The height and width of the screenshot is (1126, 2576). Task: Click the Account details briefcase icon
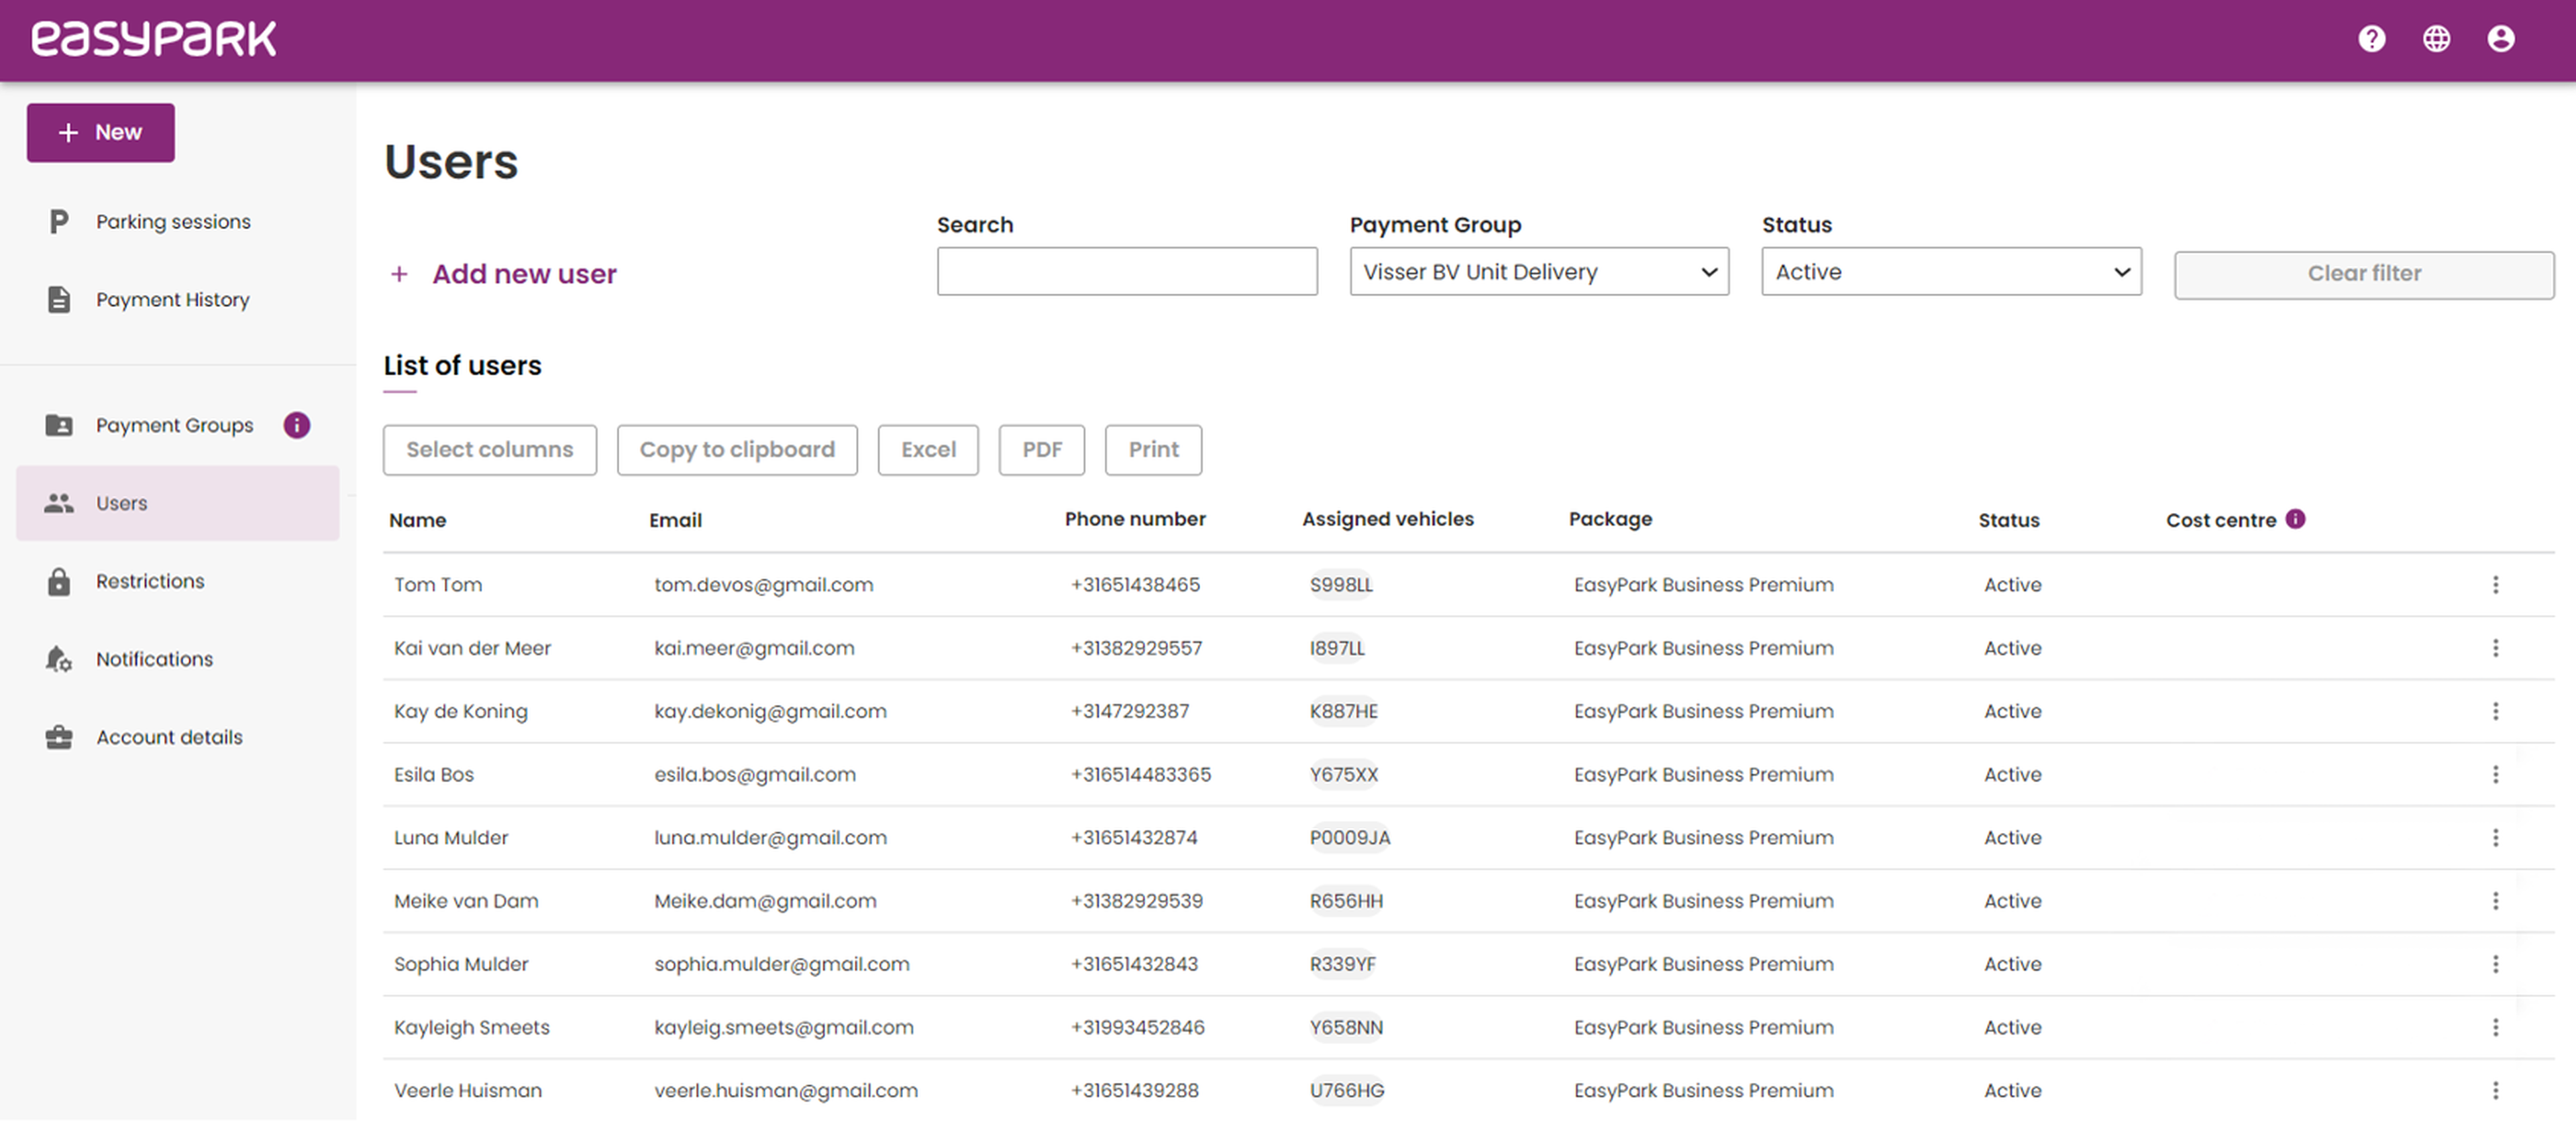pyautogui.click(x=59, y=737)
